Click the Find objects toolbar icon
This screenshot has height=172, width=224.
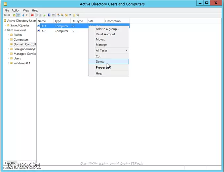point(74,15)
